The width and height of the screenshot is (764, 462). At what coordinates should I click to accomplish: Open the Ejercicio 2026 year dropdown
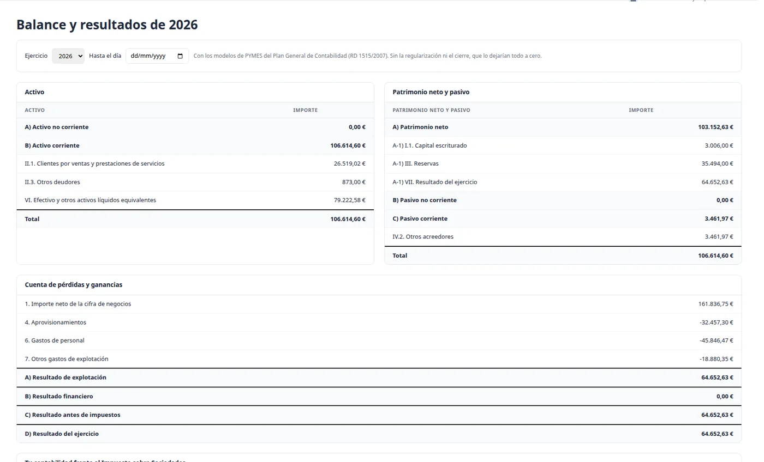pos(68,56)
